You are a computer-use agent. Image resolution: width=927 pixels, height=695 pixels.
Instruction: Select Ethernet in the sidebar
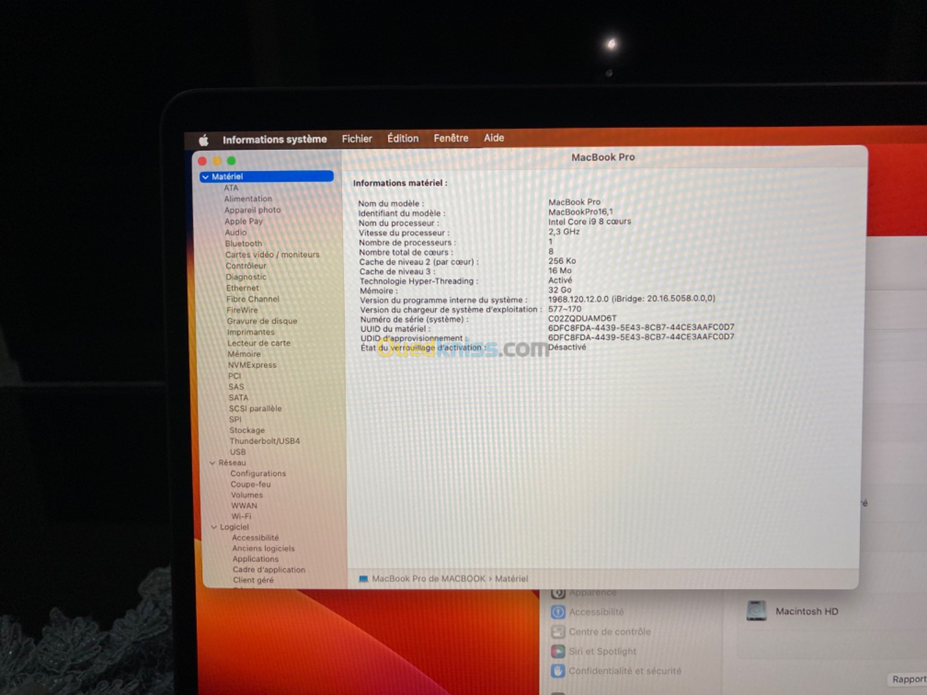click(x=242, y=288)
